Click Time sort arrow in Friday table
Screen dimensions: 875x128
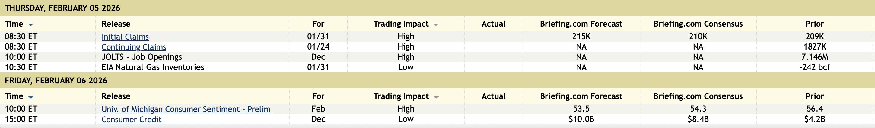31,97
